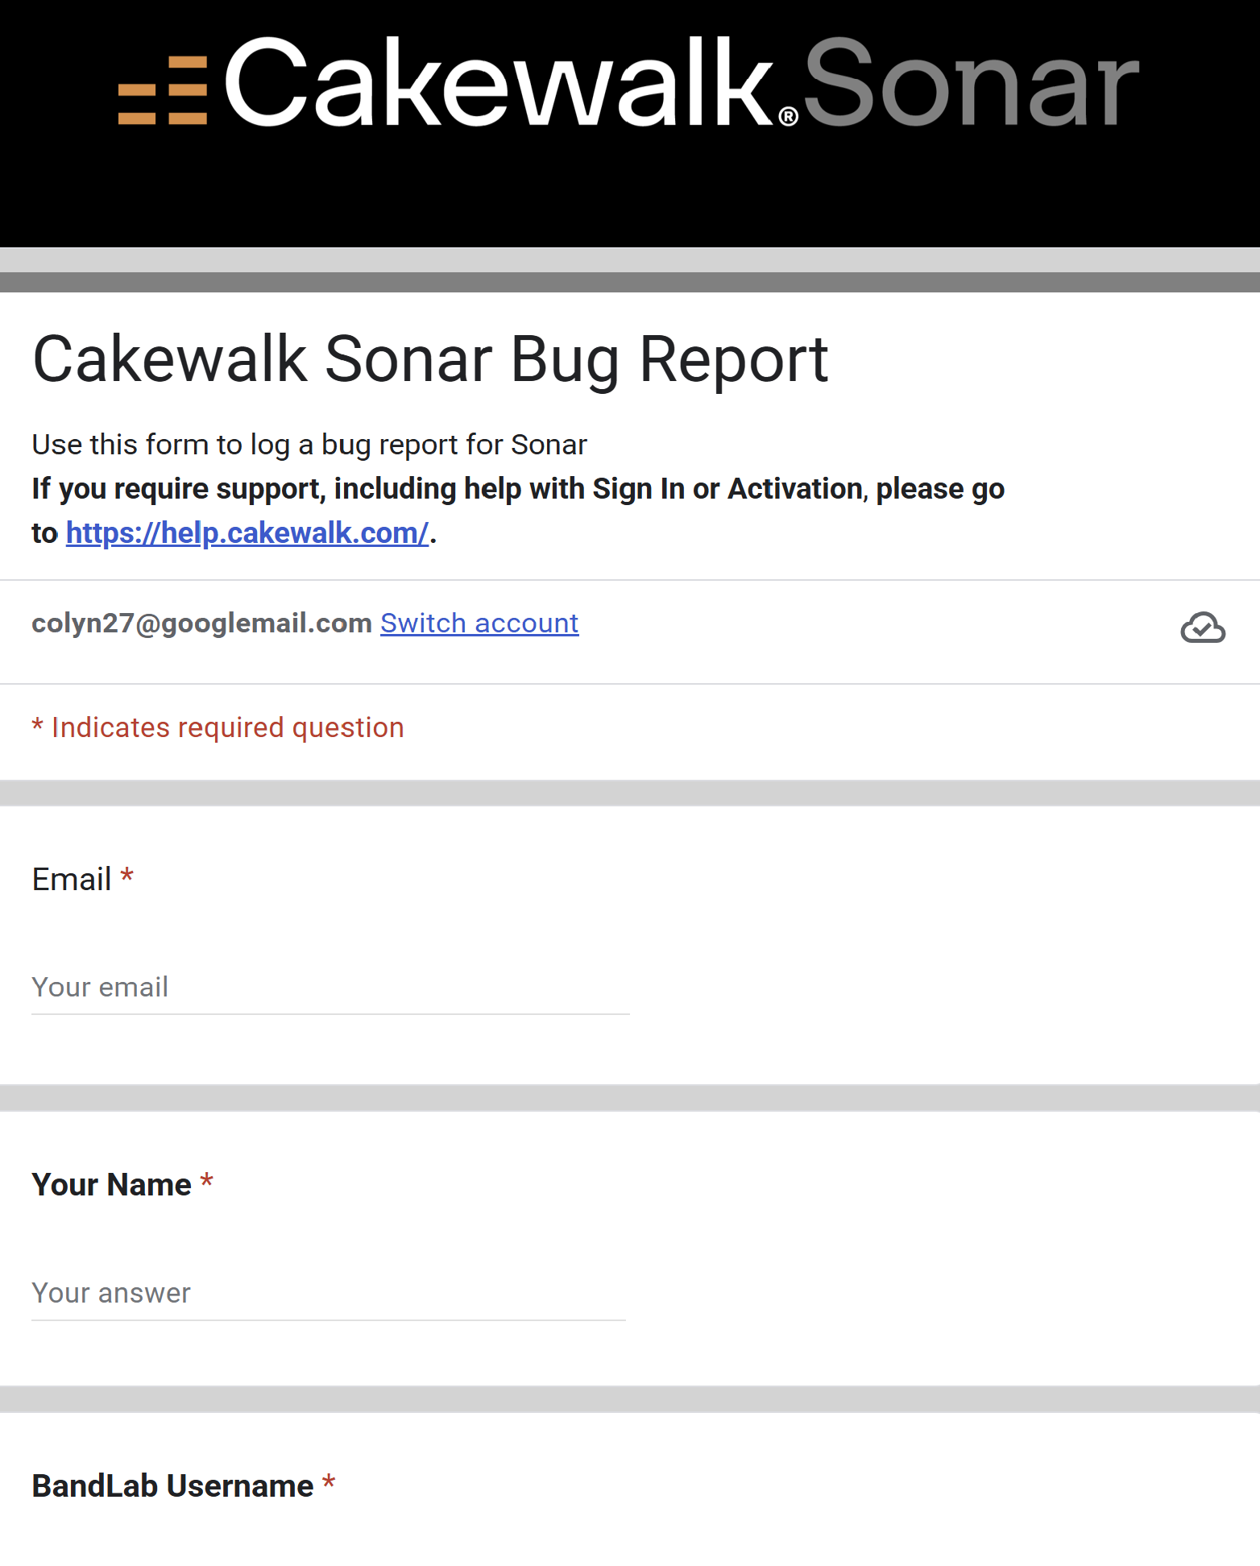Focus the Your Name answer field

pyautogui.click(x=329, y=1294)
